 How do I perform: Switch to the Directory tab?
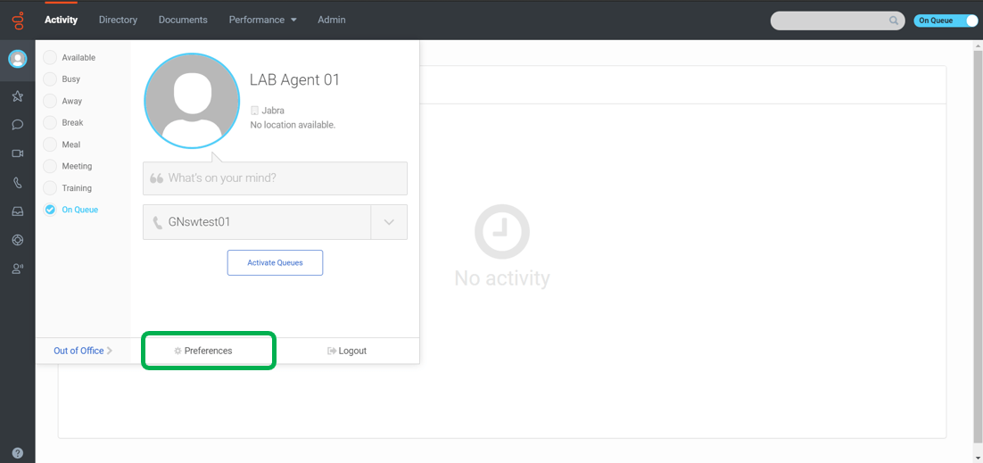click(118, 20)
